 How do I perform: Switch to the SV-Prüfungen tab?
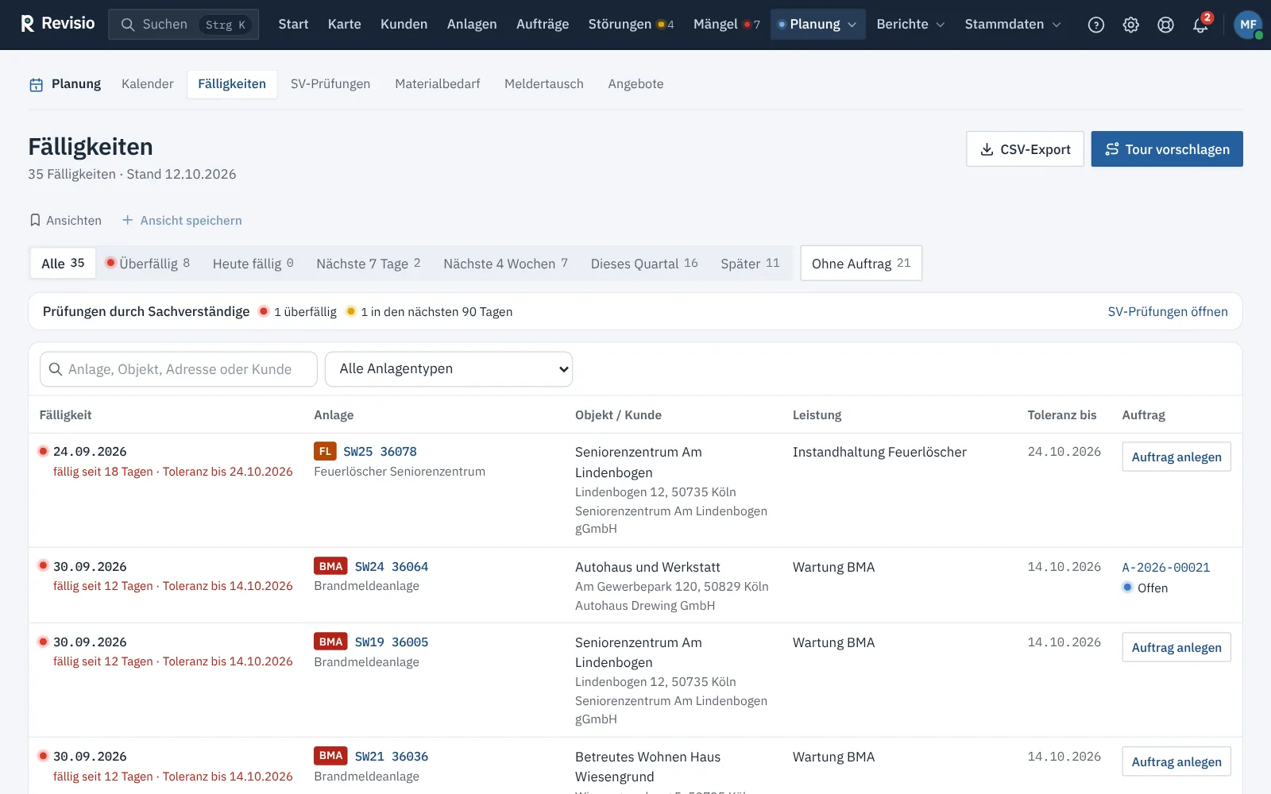tap(330, 84)
